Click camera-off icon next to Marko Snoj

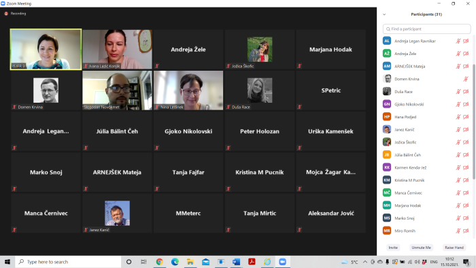pos(466,218)
